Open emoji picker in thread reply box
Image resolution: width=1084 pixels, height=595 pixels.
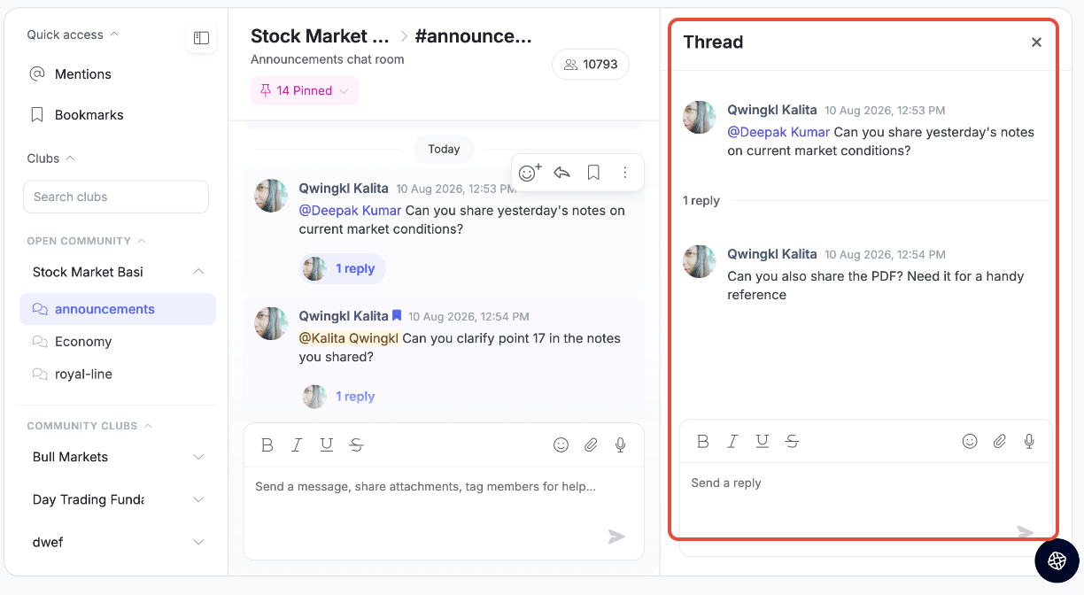(970, 441)
